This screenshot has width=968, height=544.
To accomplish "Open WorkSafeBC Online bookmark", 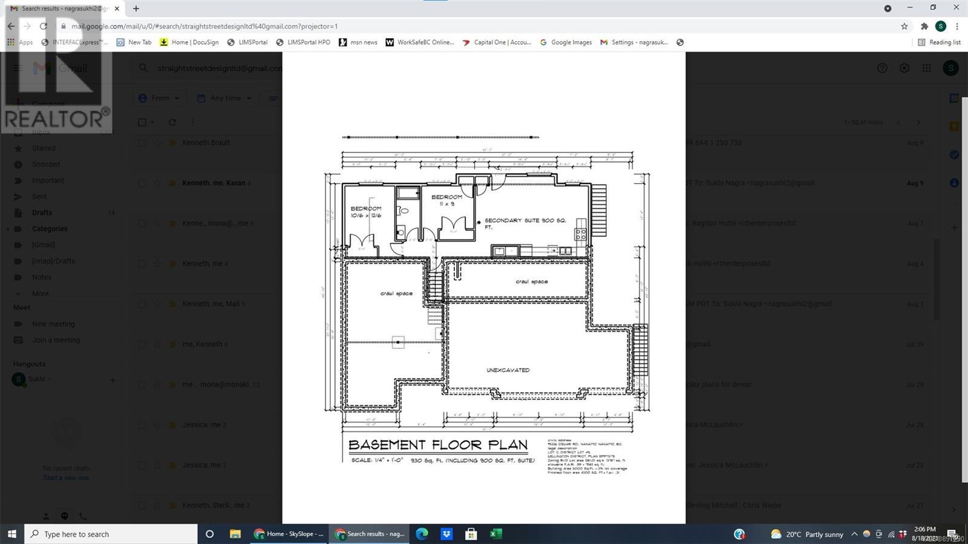I will click(419, 42).
